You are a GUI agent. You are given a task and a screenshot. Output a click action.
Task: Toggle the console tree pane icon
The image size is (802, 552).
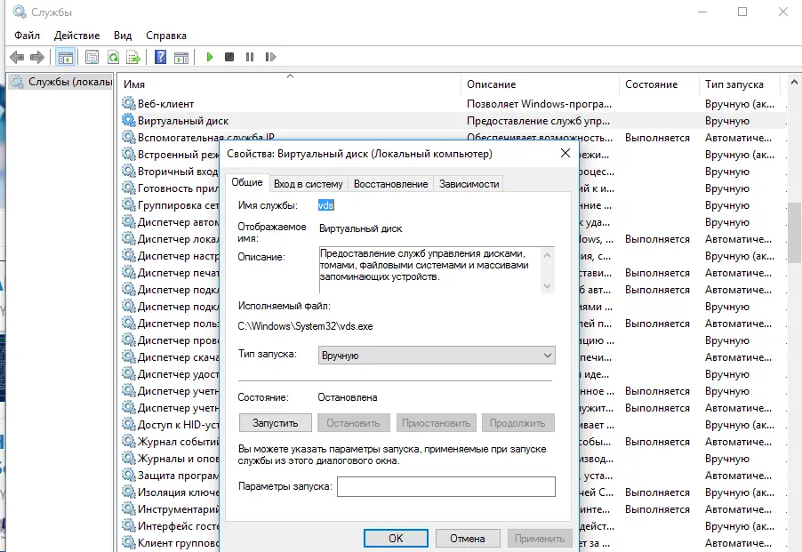66,57
